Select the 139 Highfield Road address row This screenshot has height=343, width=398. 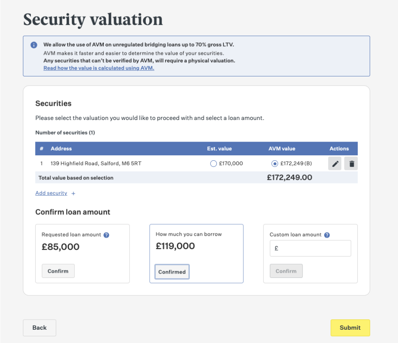[196, 164]
